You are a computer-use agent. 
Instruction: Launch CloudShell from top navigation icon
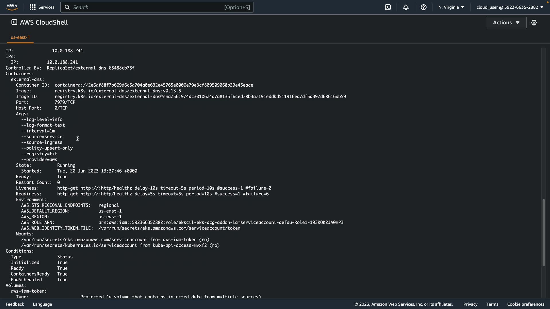click(388, 7)
